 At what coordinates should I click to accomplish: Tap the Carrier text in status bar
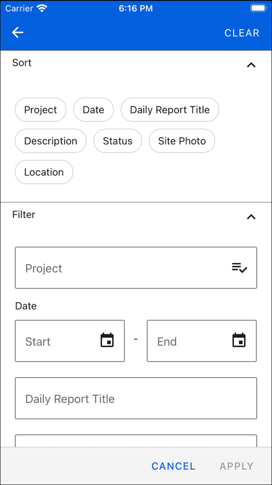19,8
